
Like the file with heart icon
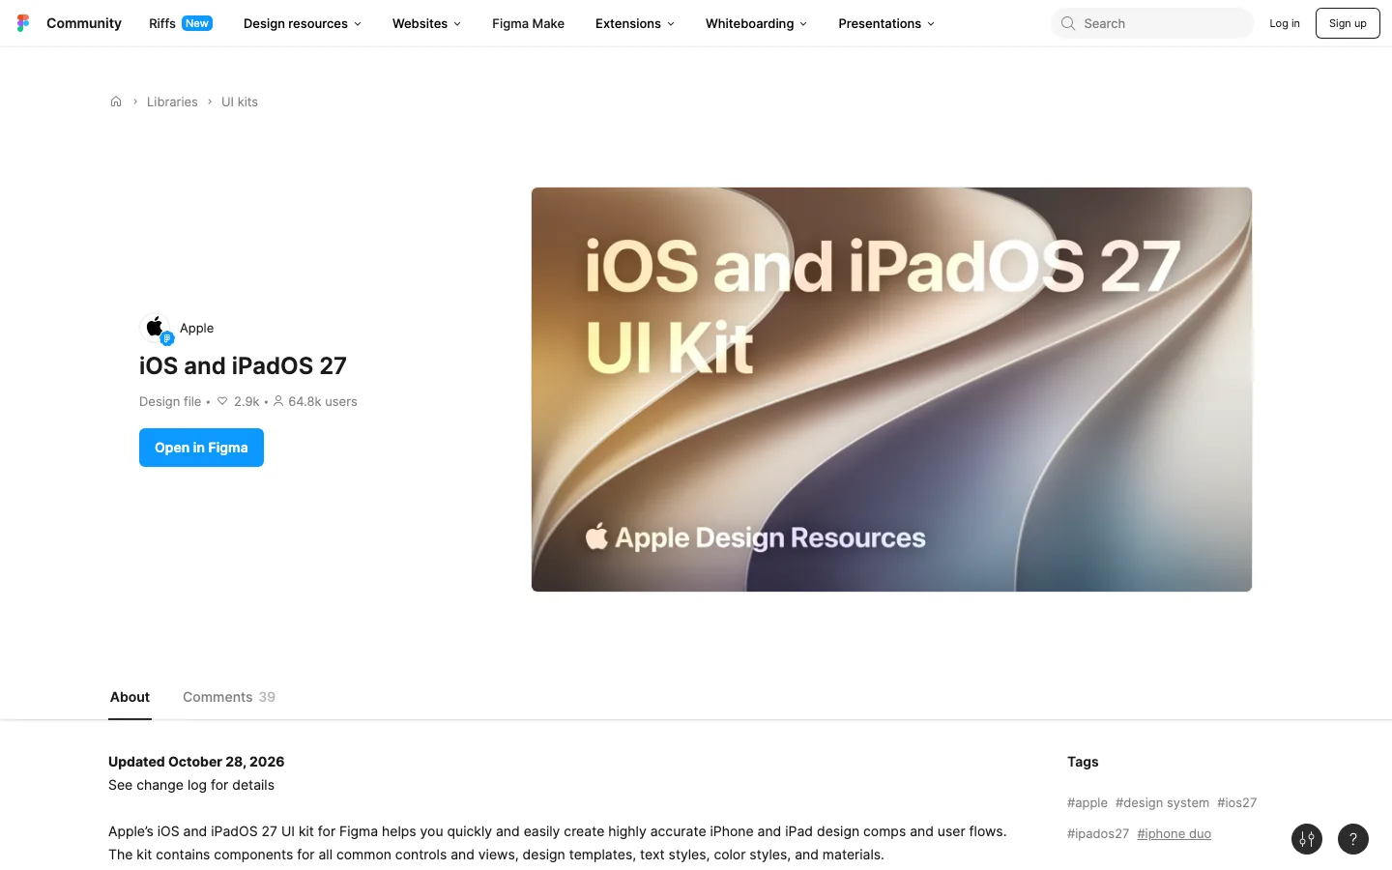click(222, 401)
